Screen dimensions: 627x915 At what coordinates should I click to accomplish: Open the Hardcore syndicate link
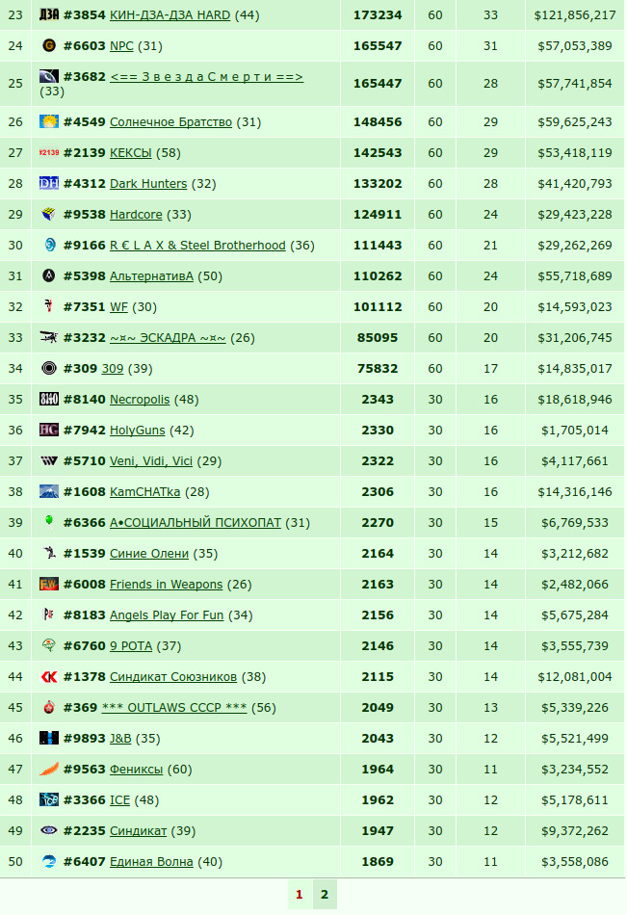136,215
